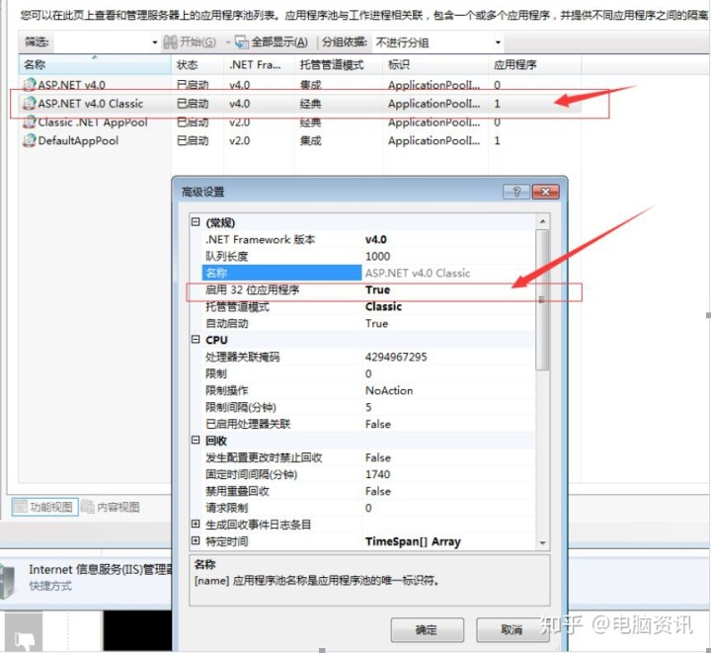
Task: Click the 全部显示(A) show all icon
Action: point(241,42)
